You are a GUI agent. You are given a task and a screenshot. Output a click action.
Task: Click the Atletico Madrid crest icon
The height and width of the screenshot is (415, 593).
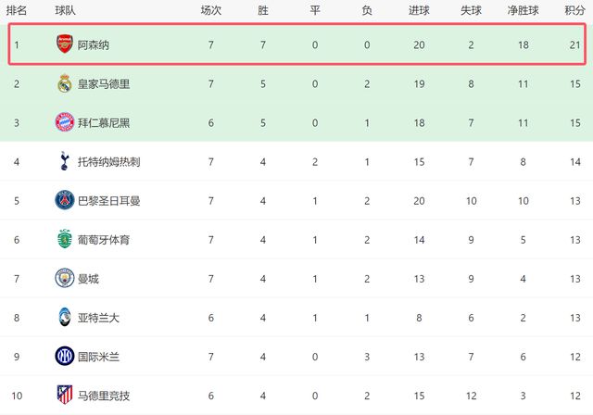[x=63, y=396]
